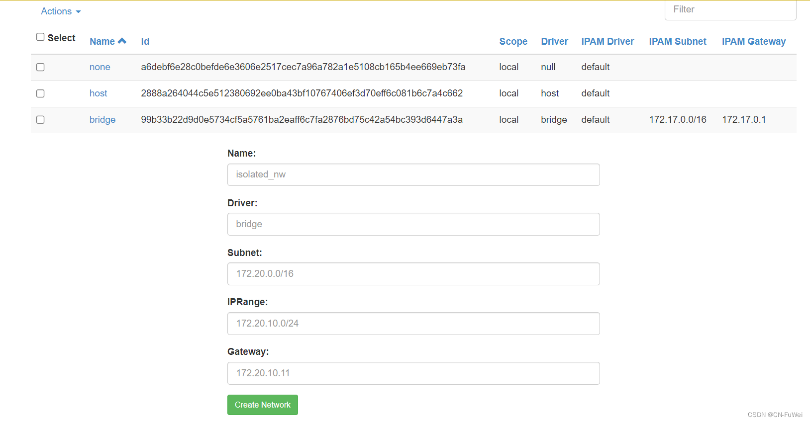810x422 pixels.
Task: Click the 172.17.0.0/16 subnet cell
Action: point(678,120)
